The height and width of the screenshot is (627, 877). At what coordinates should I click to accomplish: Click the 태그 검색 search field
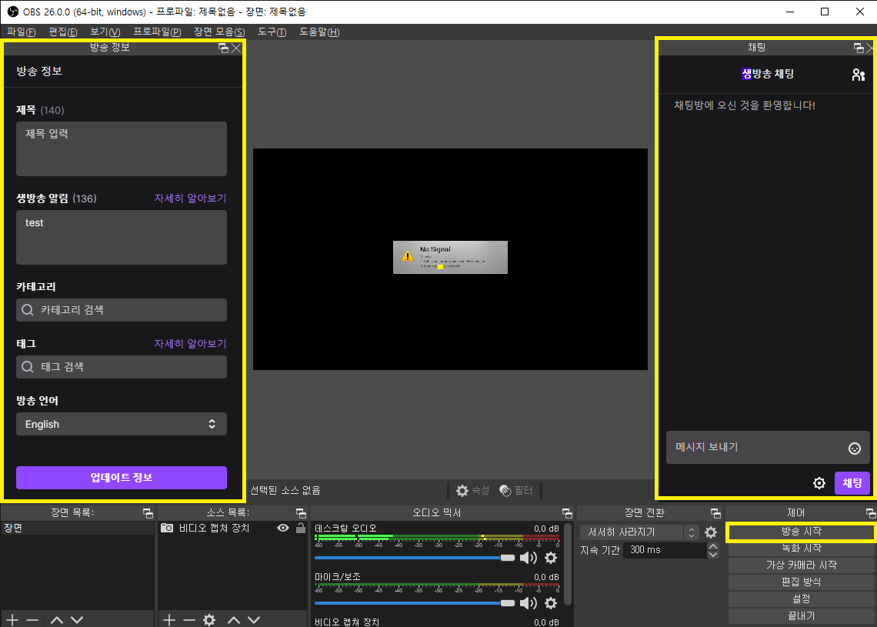tap(122, 367)
